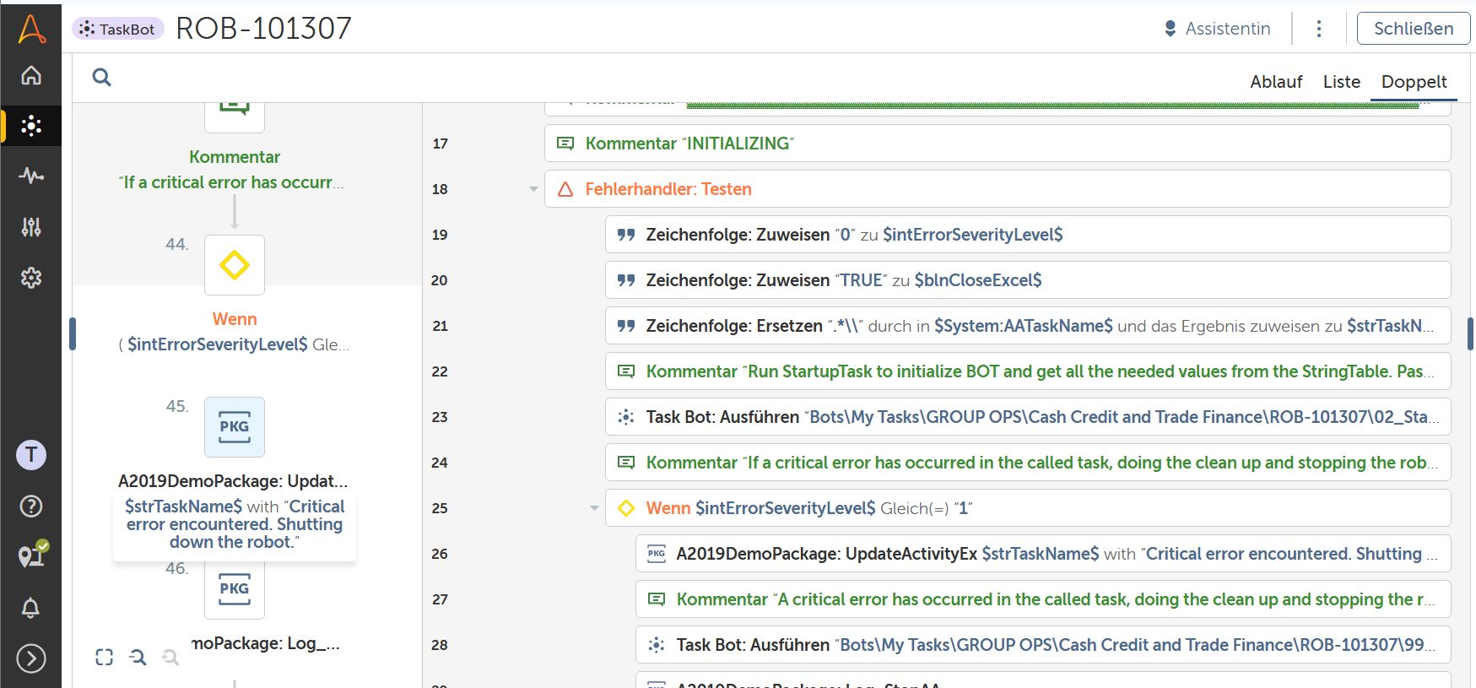Open the three-dot more options menu

point(1319,29)
